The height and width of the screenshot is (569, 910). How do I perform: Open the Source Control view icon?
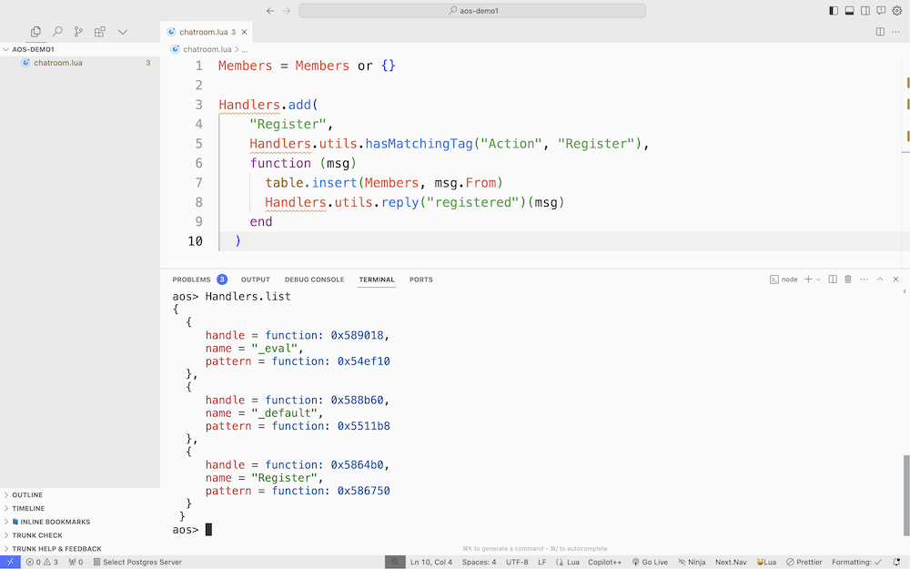click(78, 32)
